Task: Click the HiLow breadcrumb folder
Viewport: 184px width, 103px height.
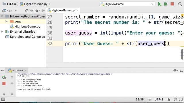Action: [9, 4]
